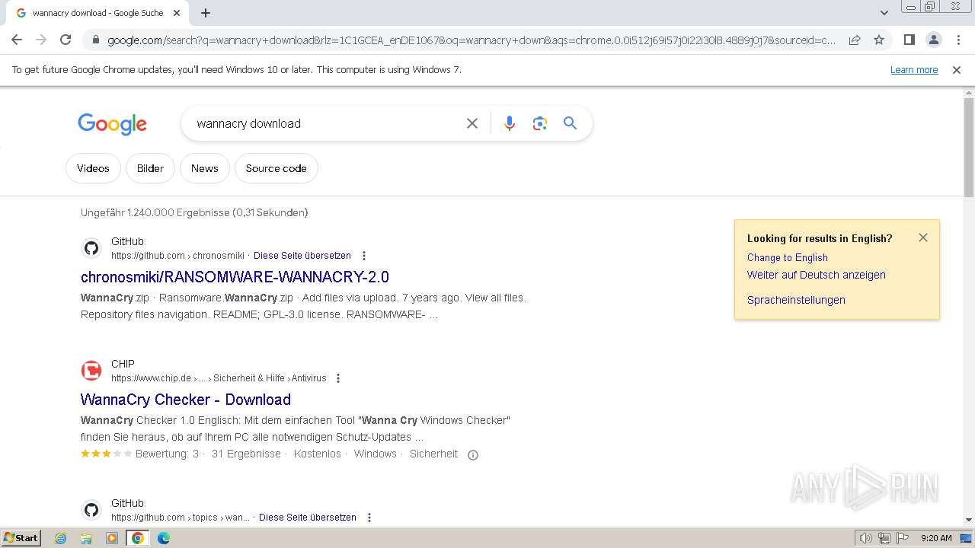Open Action Center flag in tray

point(903,538)
